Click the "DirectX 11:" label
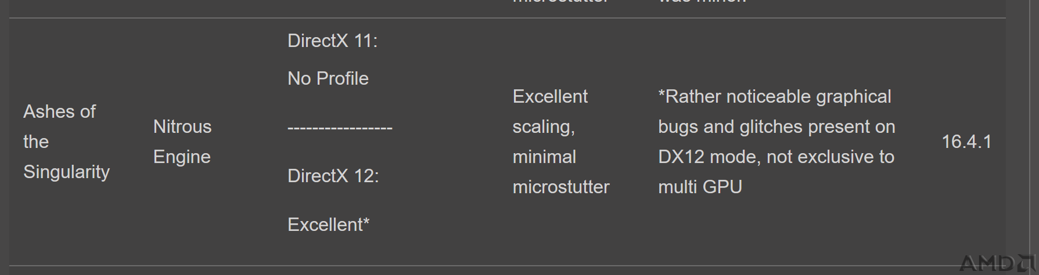 pyautogui.click(x=333, y=41)
